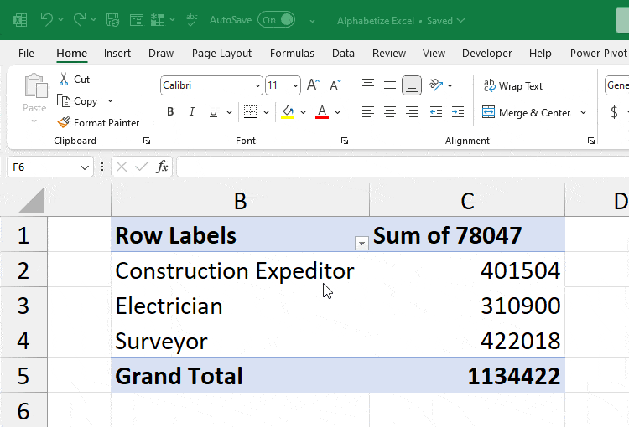This screenshot has width=629, height=427.
Task: Select the cell with value 422018
Action: pyautogui.click(x=467, y=341)
